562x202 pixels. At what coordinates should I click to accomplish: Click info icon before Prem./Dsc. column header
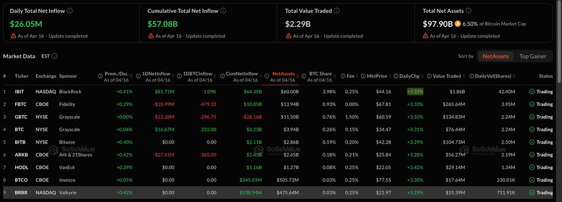point(101,76)
